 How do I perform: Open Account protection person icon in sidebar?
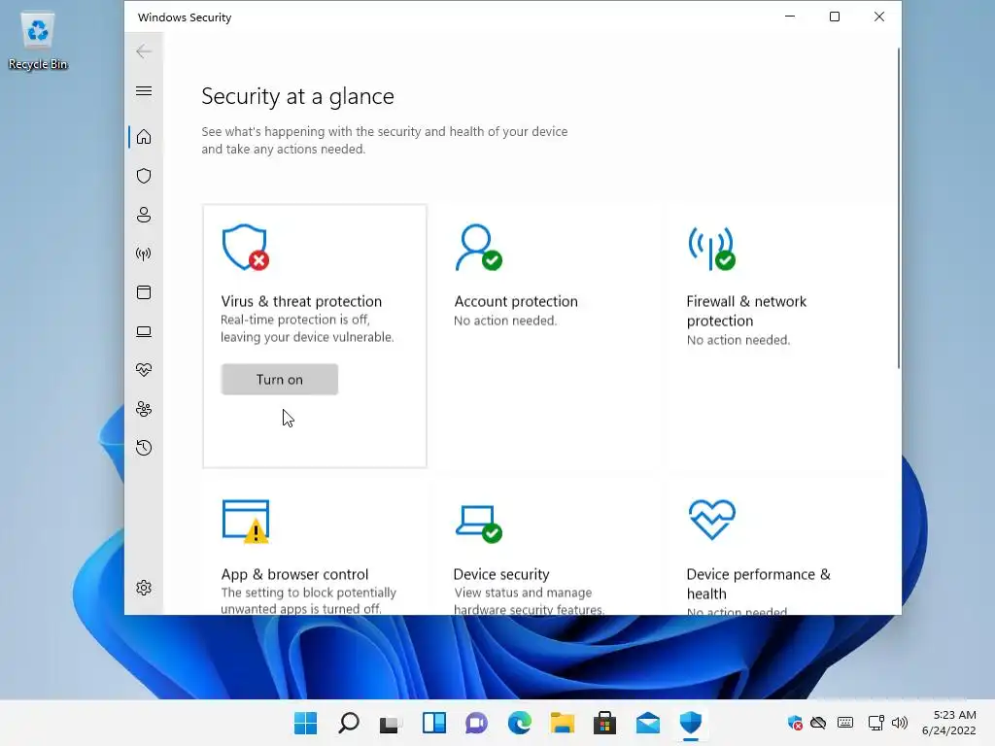[x=144, y=215]
